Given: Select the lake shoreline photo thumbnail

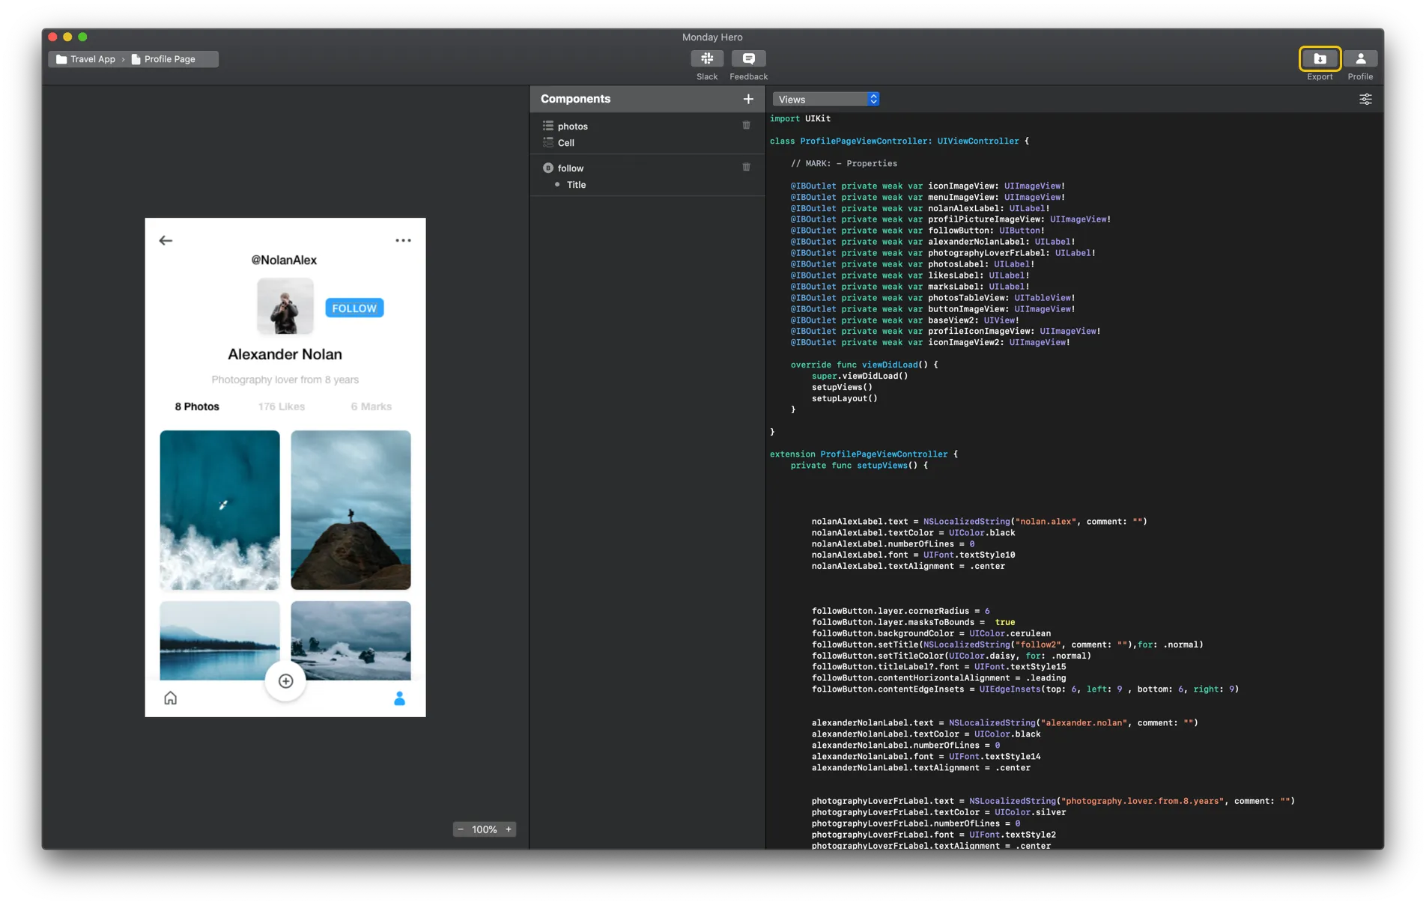Looking at the screenshot, I should pyautogui.click(x=219, y=640).
